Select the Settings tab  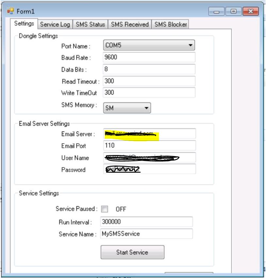[24, 24]
